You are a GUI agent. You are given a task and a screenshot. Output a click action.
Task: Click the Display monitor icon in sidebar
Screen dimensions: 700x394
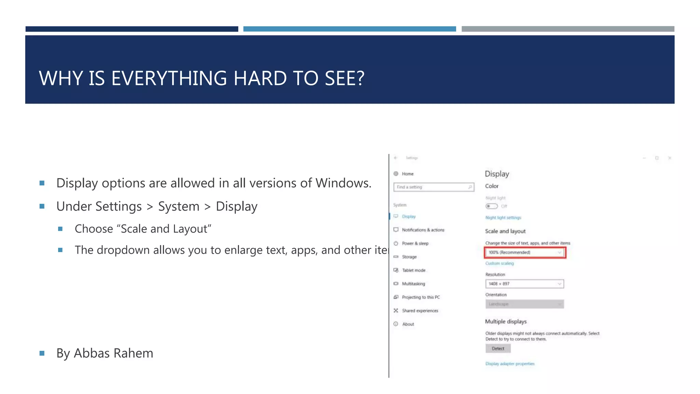[x=396, y=216]
